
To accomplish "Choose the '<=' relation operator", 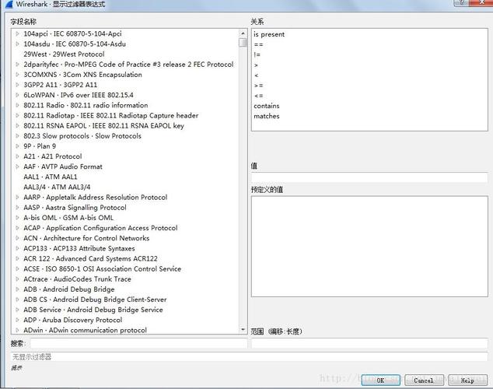I will coord(258,96).
